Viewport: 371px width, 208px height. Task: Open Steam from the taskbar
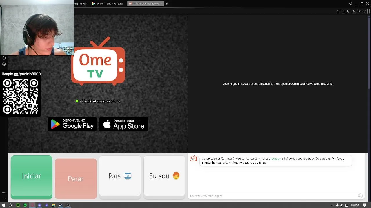click(x=61, y=205)
